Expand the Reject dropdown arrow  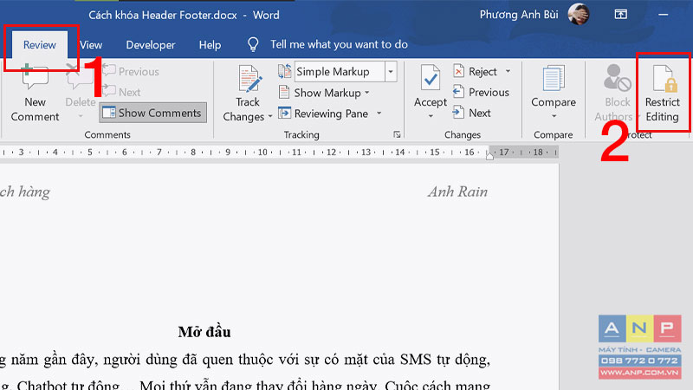click(x=508, y=71)
